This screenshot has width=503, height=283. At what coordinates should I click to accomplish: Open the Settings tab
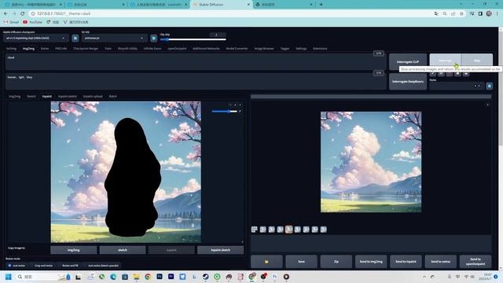301,49
